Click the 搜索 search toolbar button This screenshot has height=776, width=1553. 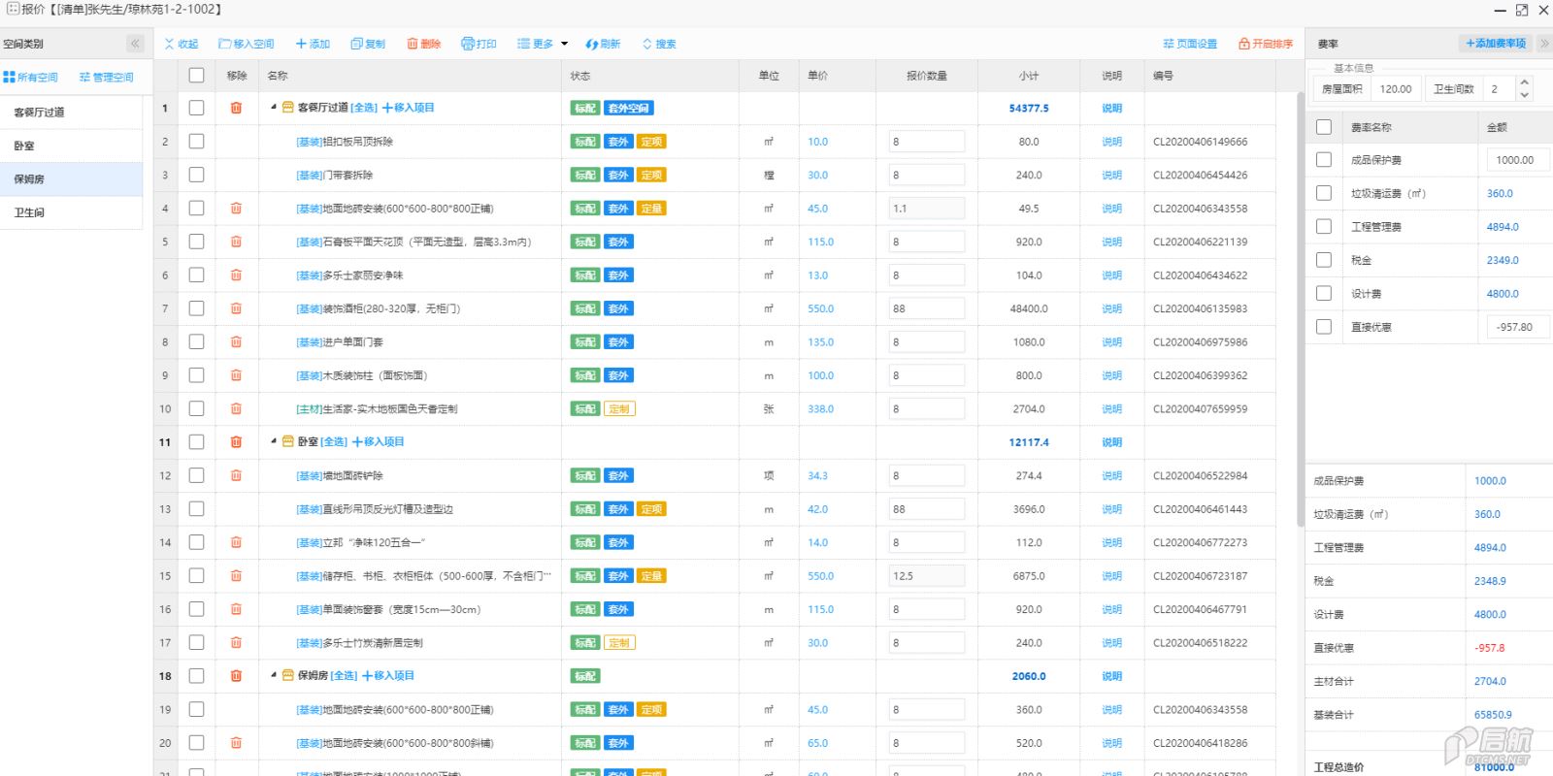coord(659,44)
